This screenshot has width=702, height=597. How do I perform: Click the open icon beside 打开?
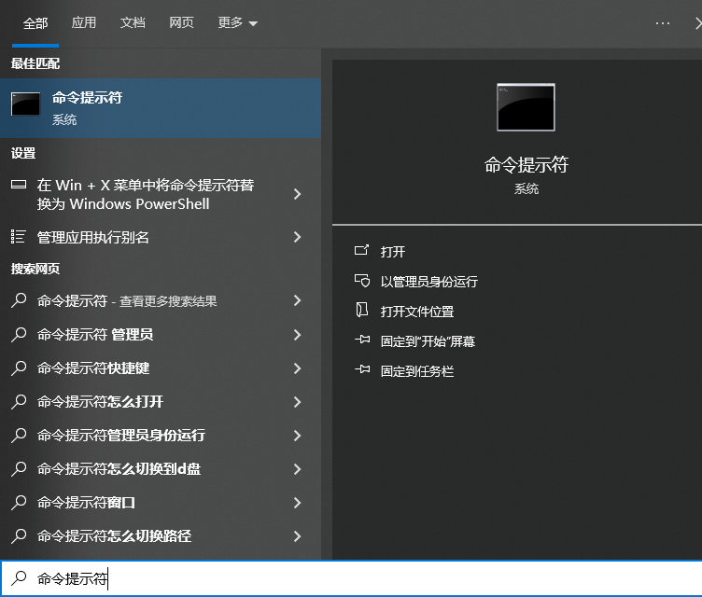(x=362, y=250)
